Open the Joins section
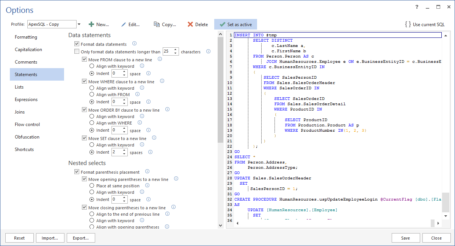Screen dimensions: 455x246 37,112
